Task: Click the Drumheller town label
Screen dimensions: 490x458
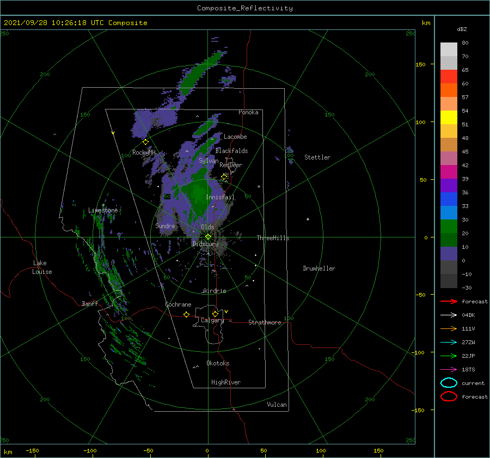Action: 319,268
